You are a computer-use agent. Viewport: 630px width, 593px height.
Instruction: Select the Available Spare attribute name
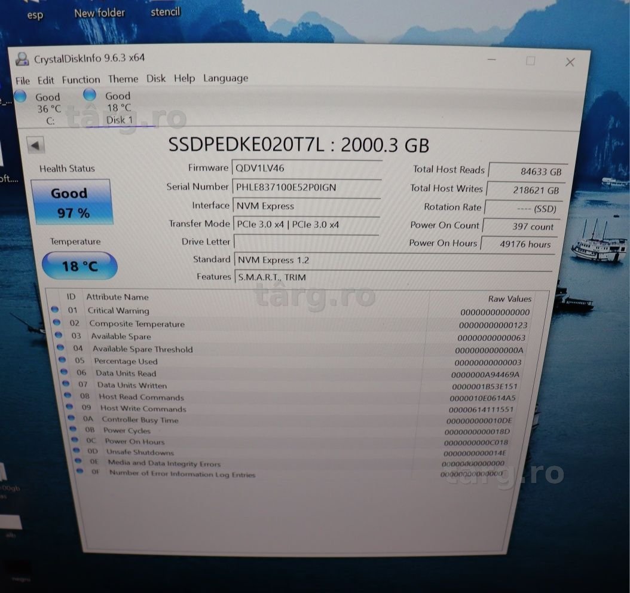point(121,337)
